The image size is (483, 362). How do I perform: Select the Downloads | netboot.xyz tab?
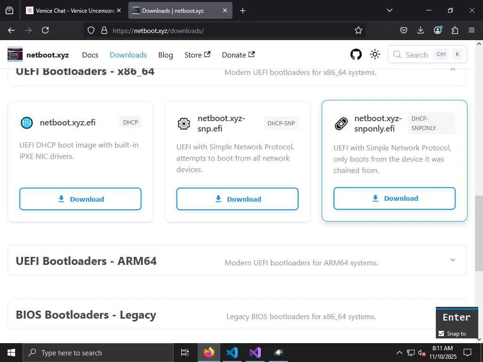pos(180,10)
